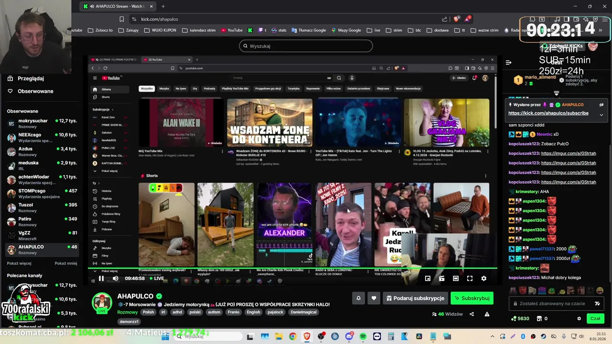
Task: Click the laughing emoji quick emote
Action: (600, 290)
